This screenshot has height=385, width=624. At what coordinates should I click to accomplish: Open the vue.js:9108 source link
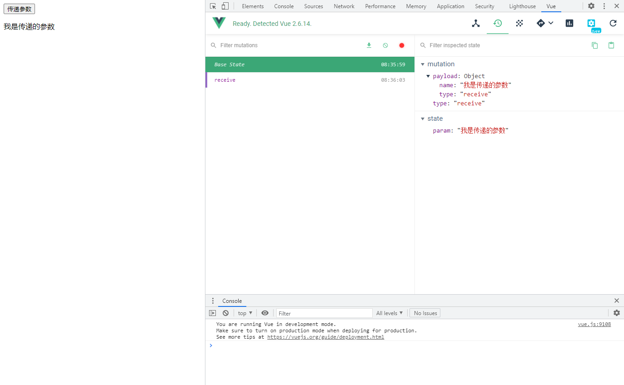594,324
